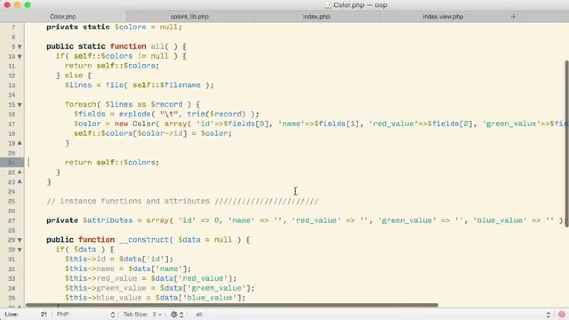Switch to the index.view.php tab
The width and height of the screenshot is (569, 320).
click(x=443, y=16)
